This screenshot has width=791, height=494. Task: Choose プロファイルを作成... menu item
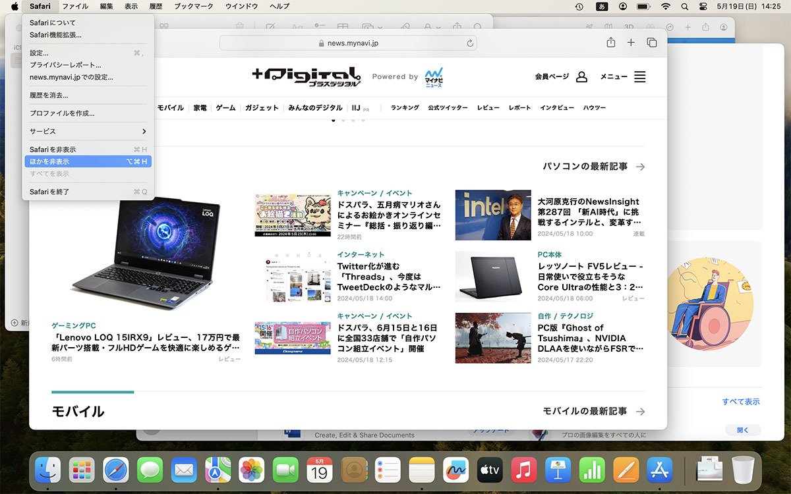pos(88,113)
